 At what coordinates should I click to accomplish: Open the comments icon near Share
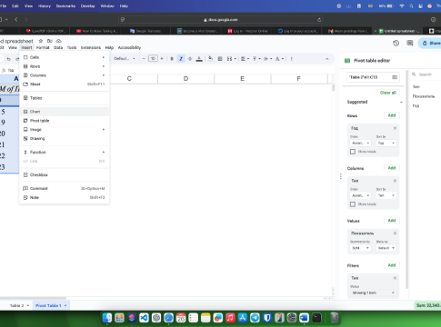coord(410,44)
